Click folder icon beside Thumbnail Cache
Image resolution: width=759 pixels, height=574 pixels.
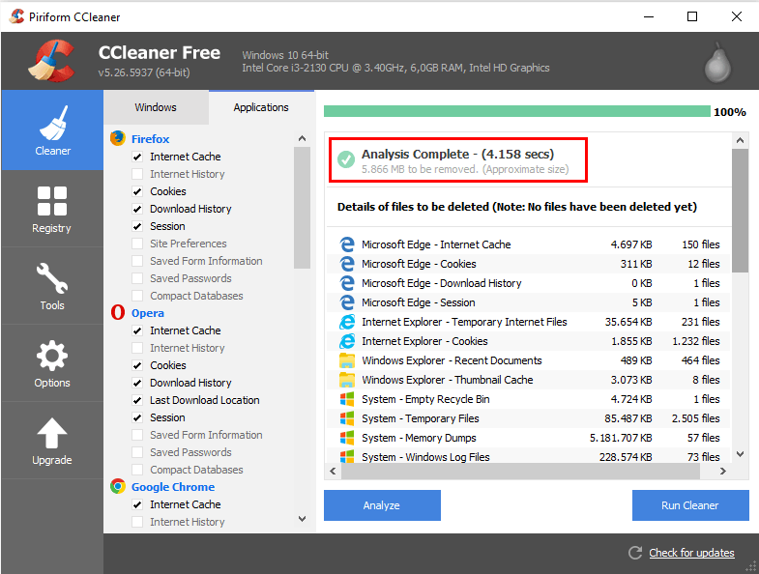tap(347, 380)
